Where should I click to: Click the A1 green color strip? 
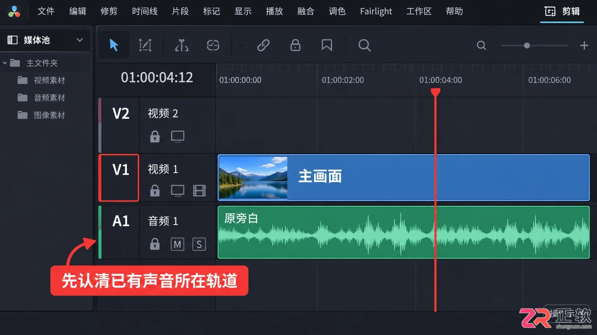[x=100, y=232]
